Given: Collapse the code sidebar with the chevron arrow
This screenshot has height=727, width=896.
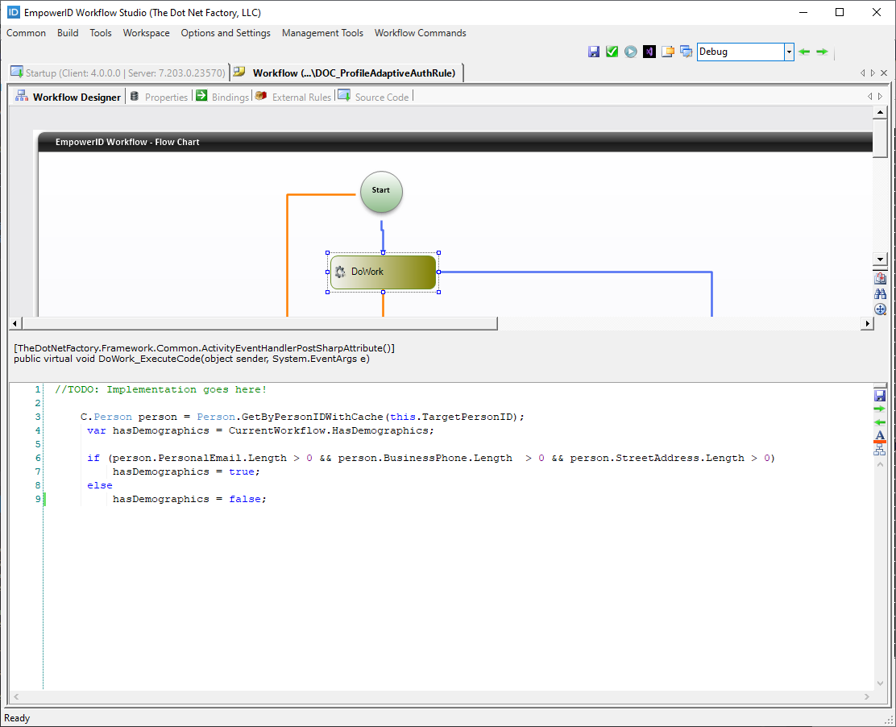Looking at the screenshot, I should (x=880, y=465).
